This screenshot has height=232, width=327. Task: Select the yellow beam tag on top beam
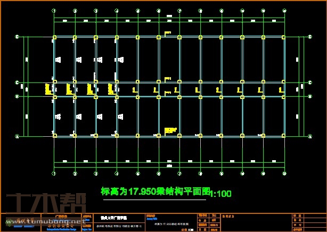click(x=167, y=34)
